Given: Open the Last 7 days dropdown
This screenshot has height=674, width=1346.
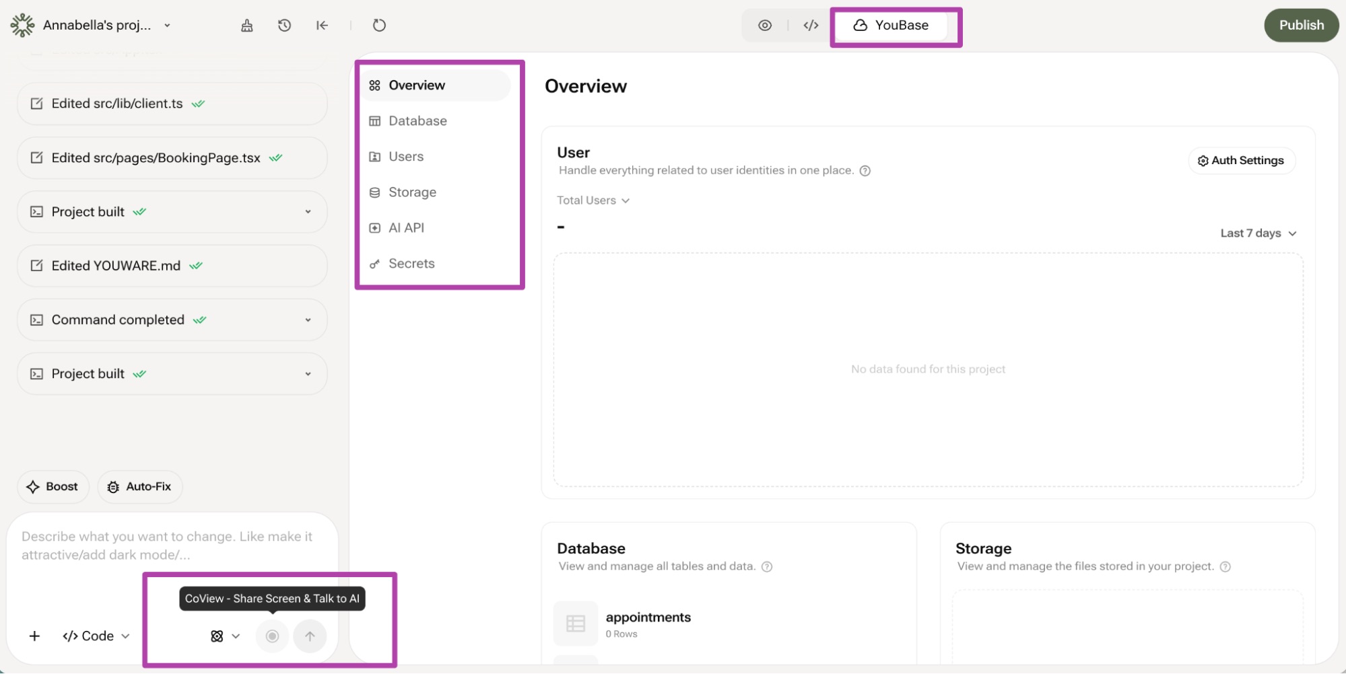Looking at the screenshot, I should (x=1258, y=233).
